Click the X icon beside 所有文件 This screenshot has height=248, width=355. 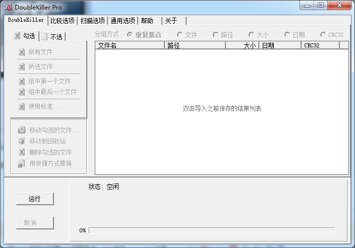tap(22, 52)
